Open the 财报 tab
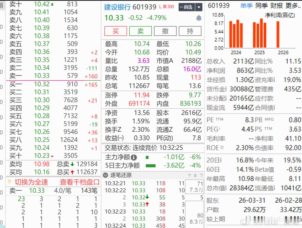This screenshot has width=302, height=228. tap(276, 6)
